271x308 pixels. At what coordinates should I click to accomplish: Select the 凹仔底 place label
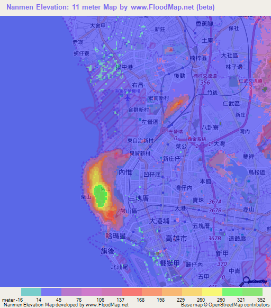(152, 175)
